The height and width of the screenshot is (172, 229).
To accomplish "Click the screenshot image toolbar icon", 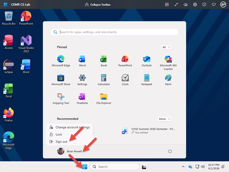I will (x=167, y=5).
